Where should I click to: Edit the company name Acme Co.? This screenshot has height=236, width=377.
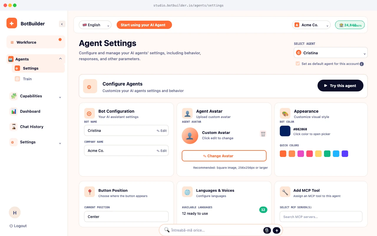162,151
